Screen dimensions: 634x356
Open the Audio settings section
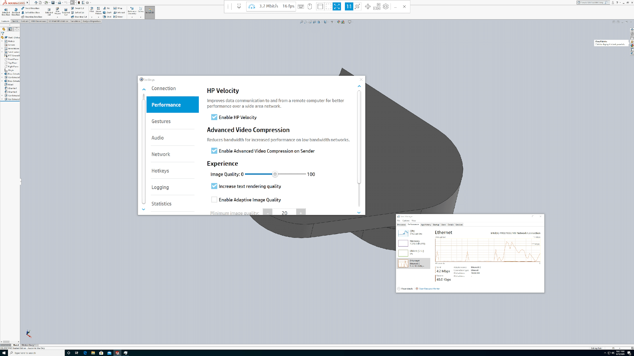[x=157, y=138]
